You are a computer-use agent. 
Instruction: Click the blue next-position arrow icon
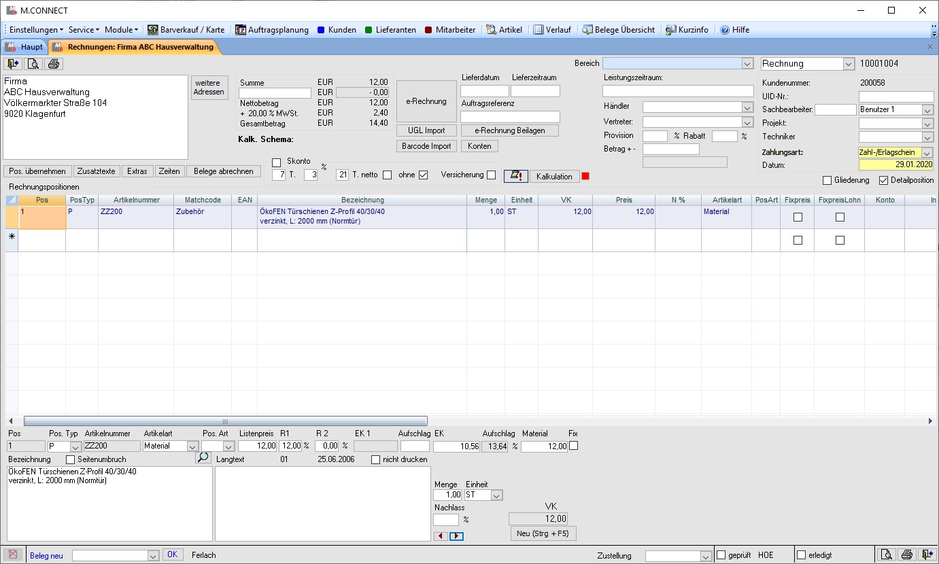click(456, 536)
